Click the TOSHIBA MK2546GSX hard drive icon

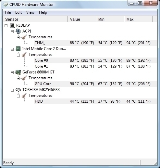18,90
